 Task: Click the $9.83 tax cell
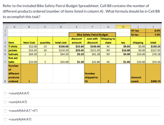point(123,46)
